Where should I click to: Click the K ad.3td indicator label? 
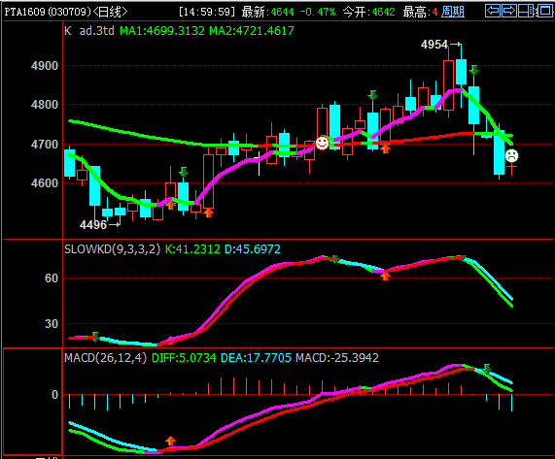89,31
